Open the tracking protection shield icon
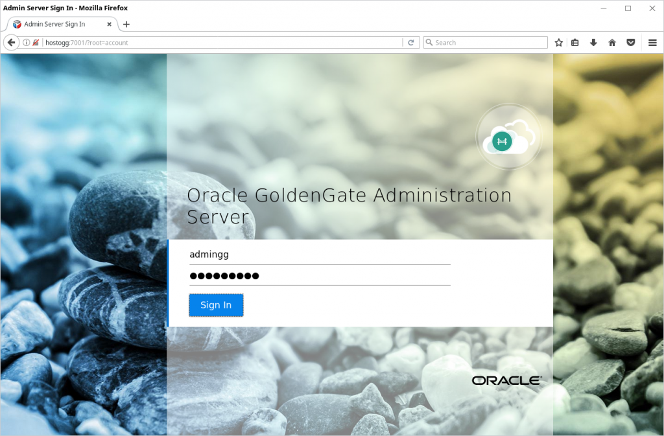 (x=630, y=42)
